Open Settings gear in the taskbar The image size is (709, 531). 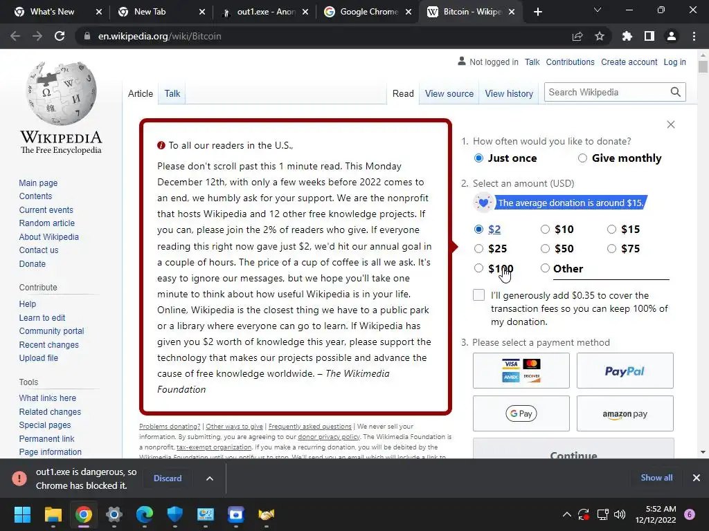(x=114, y=514)
